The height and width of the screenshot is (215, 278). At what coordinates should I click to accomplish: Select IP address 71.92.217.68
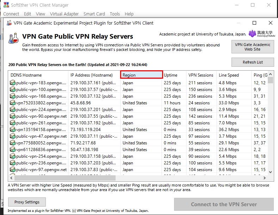[x=83, y=143]
